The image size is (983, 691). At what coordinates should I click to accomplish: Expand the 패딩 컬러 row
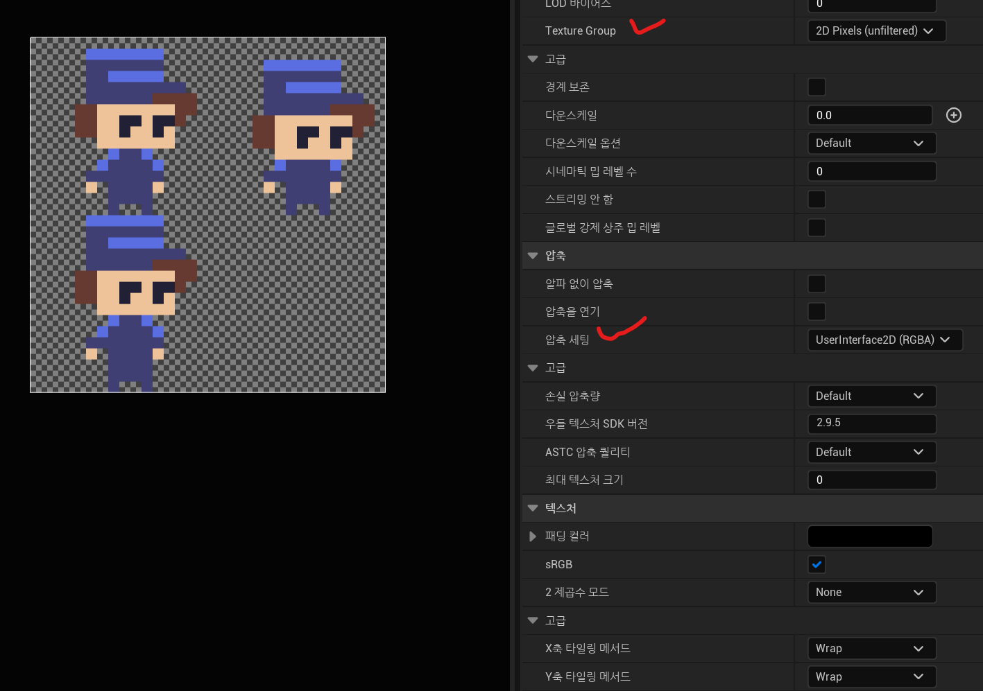533,536
